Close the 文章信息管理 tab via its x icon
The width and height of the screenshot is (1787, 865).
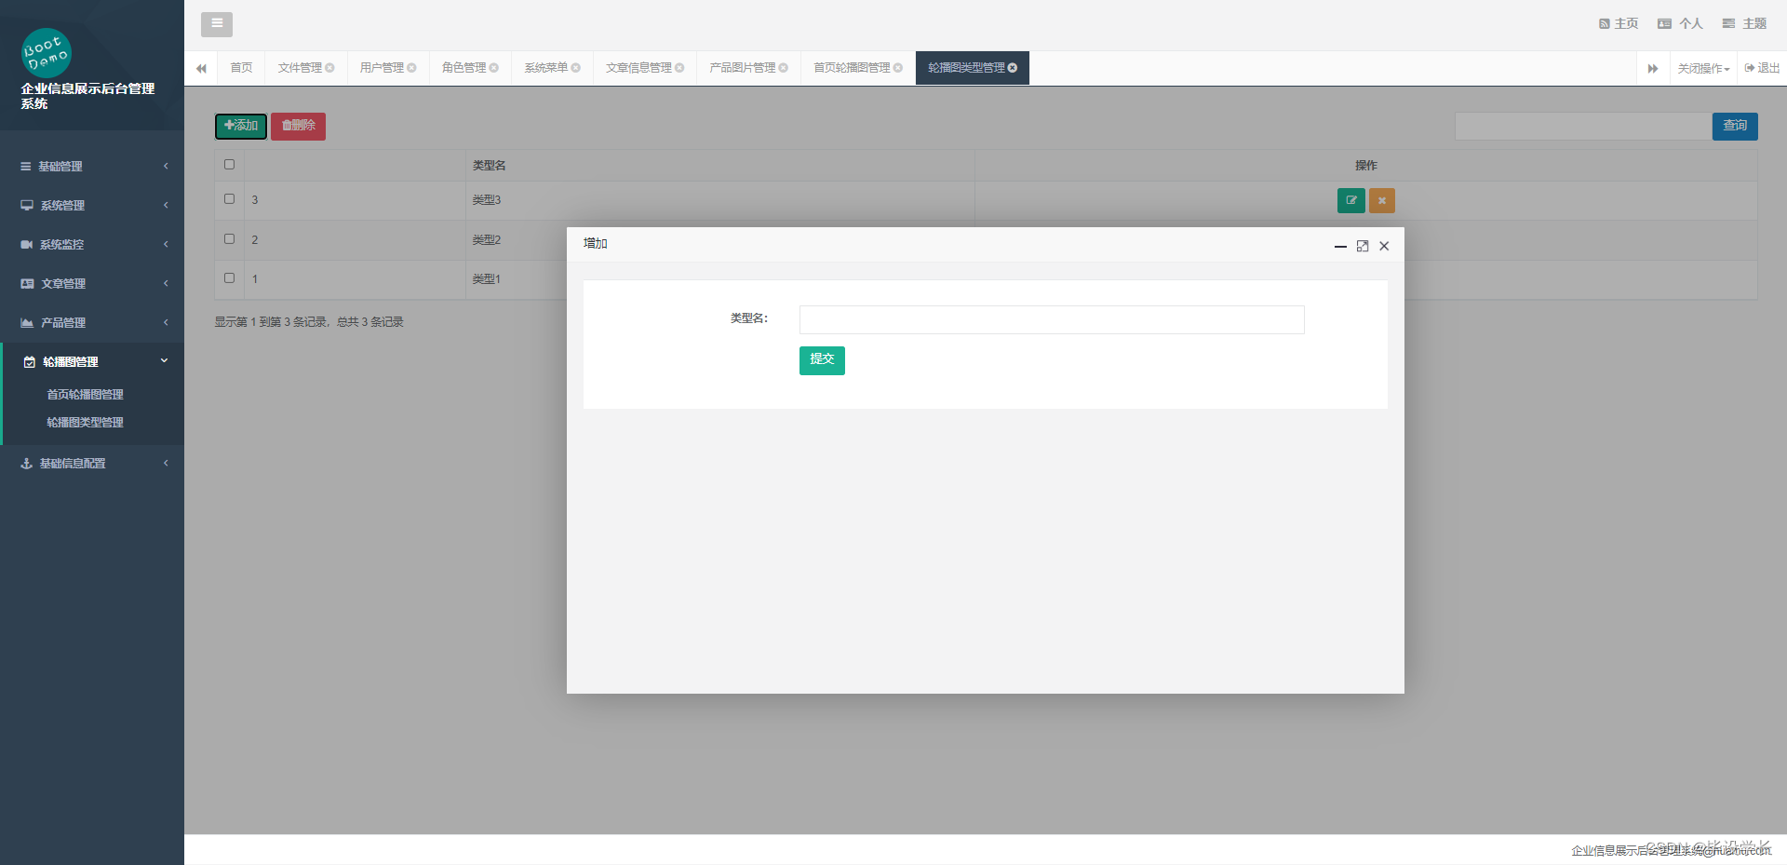point(679,68)
